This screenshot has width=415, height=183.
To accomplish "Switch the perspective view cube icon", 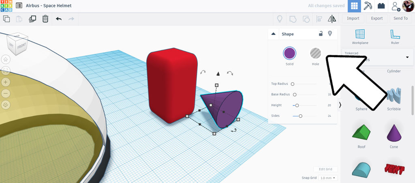I will pos(6,105).
